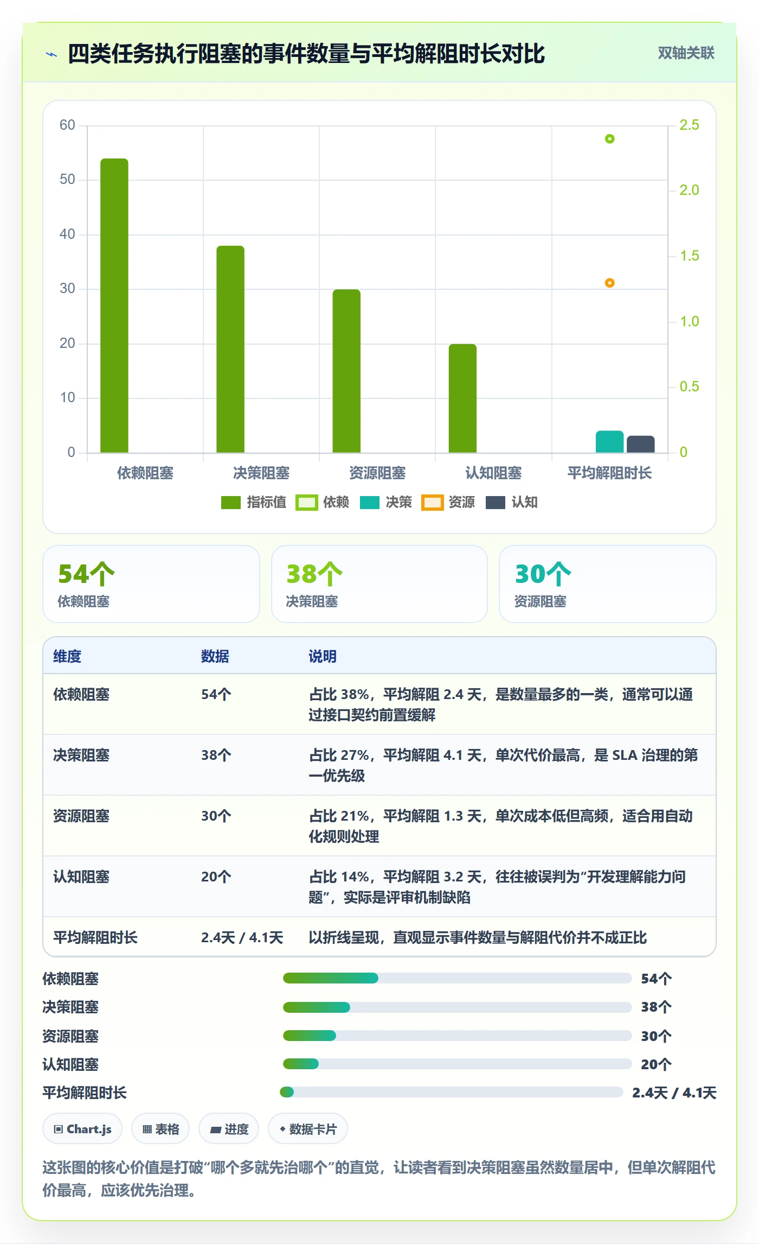Click the 平均解阻时长 x-axis label
The height and width of the screenshot is (1244, 759).
609,473
